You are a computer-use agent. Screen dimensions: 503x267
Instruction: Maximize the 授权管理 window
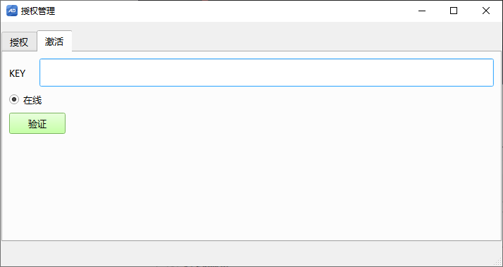(x=454, y=11)
